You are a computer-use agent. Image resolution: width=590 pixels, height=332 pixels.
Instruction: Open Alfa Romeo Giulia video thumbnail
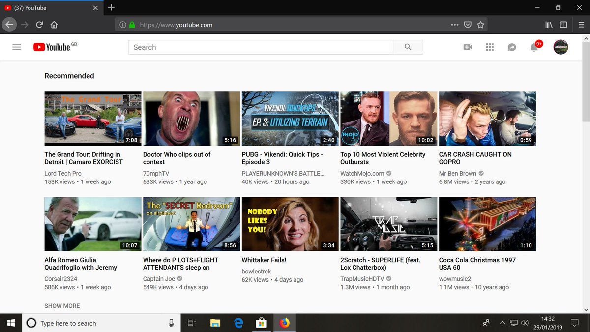click(x=93, y=224)
